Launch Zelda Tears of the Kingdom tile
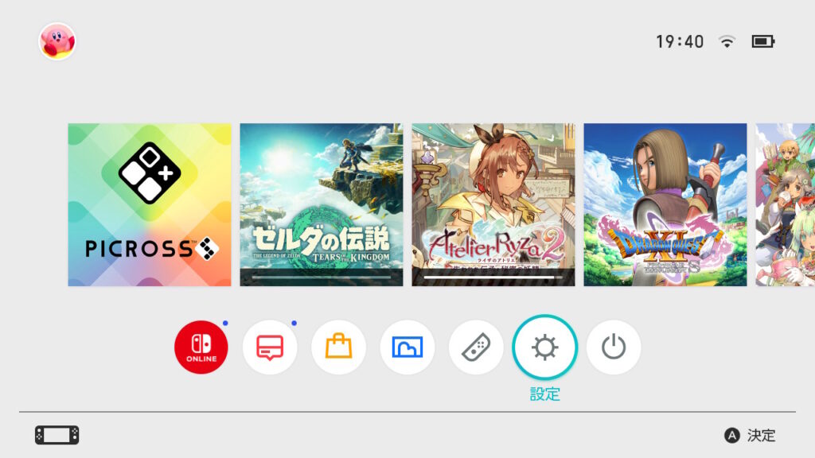The image size is (815, 458). click(322, 204)
